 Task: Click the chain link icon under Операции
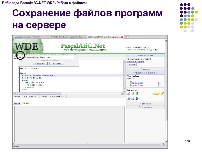click(x=133, y=99)
